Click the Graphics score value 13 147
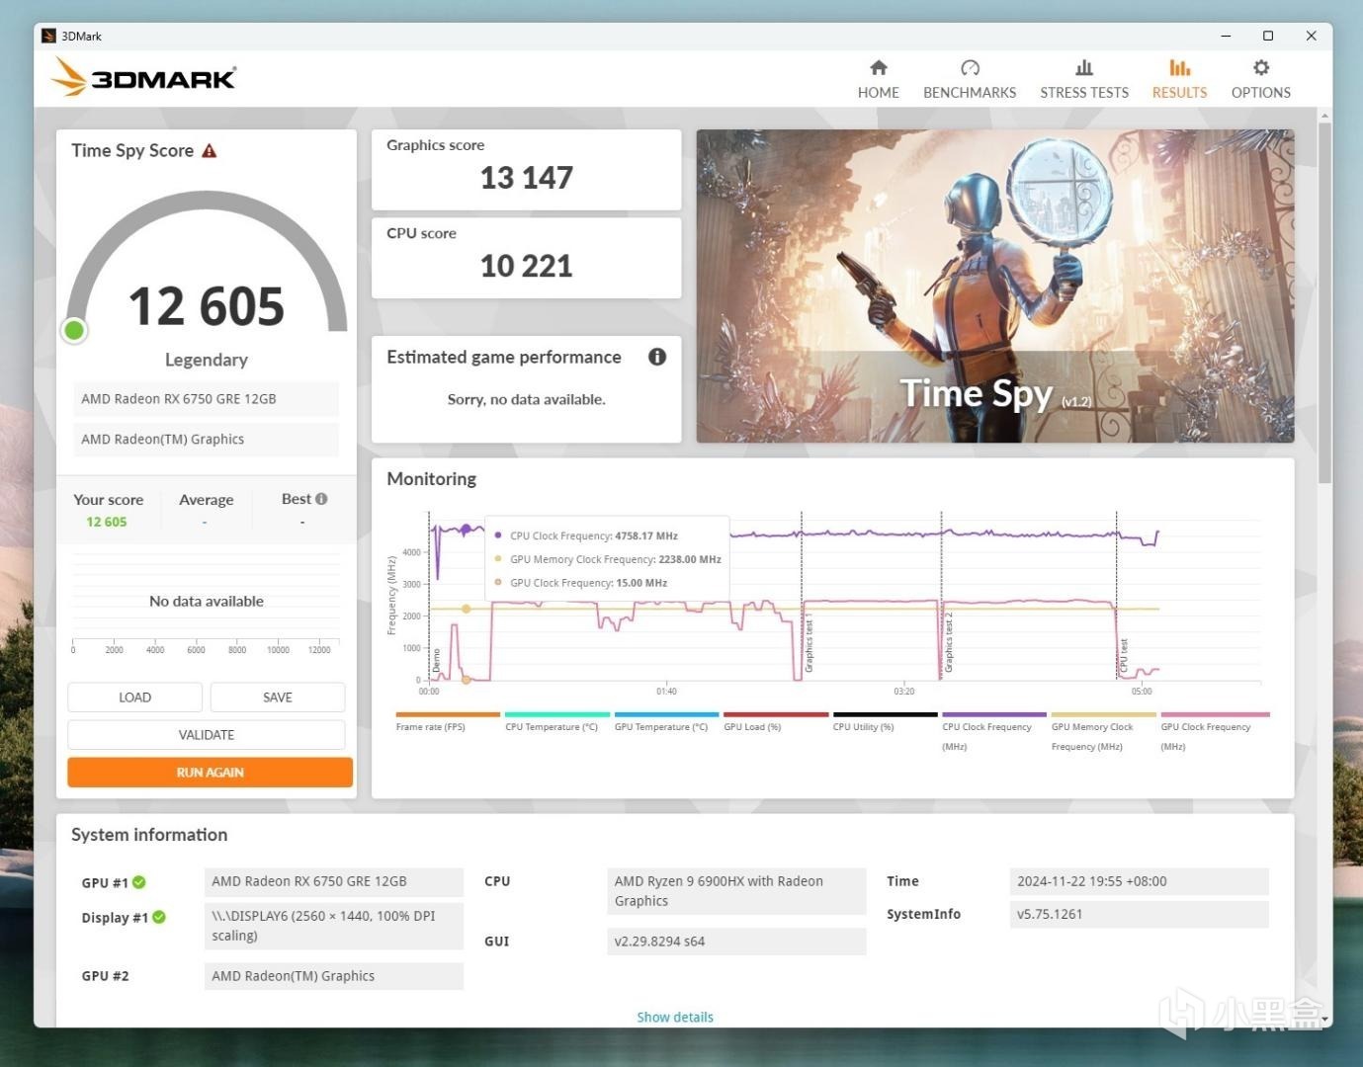1363x1067 pixels. 527,178
